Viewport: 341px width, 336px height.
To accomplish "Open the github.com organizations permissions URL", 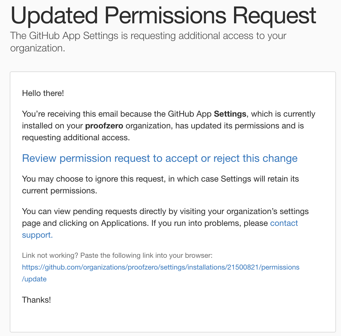I will (161, 267).
